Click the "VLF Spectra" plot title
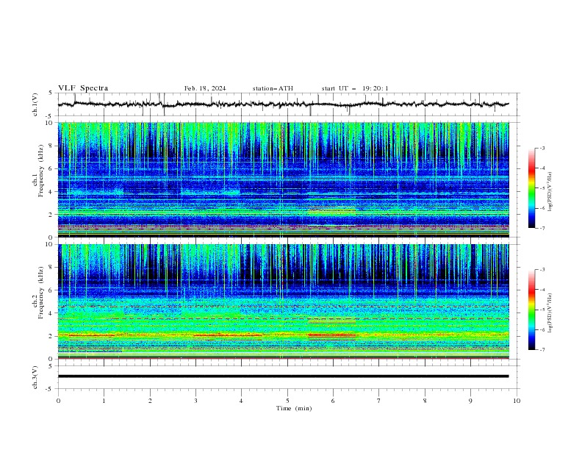The width and height of the screenshot is (582, 450). 83,88
